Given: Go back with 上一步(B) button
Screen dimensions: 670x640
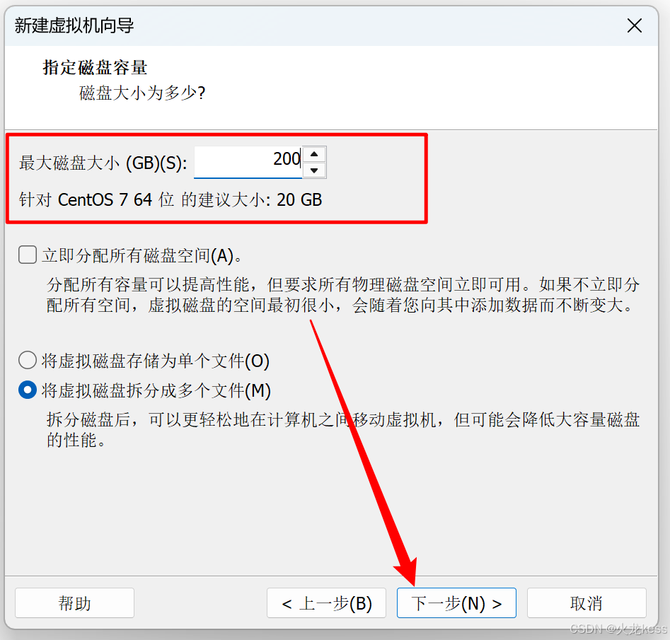Looking at the screenshot, I should pos(326,603).
